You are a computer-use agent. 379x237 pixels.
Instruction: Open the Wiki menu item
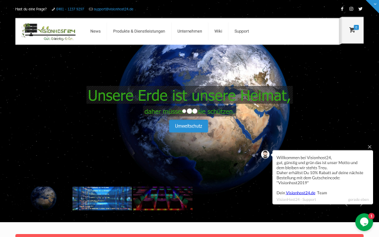[x=218, y=31]
